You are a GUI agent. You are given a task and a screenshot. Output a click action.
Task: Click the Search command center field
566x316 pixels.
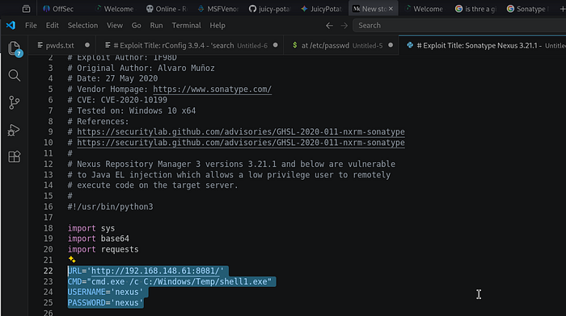point(459,26)
